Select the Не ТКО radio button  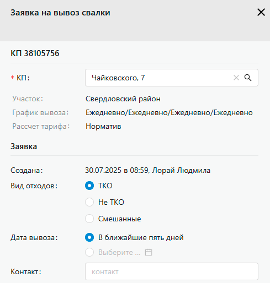tap(89, 202)
